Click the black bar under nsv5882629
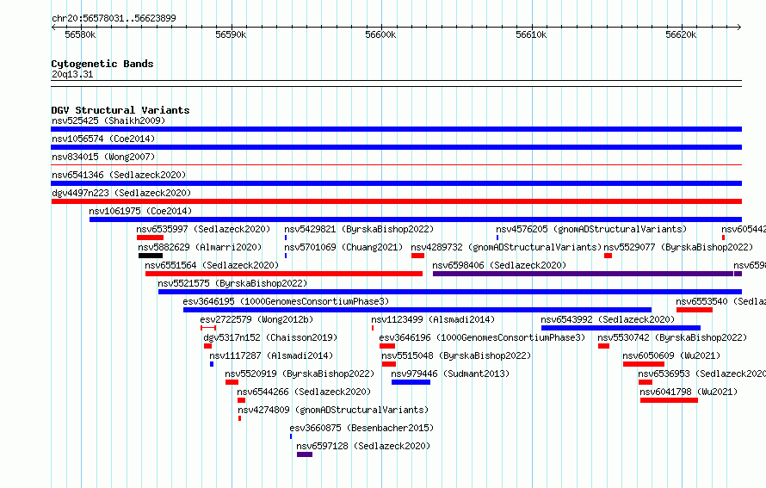 click(x=151, y=256)
